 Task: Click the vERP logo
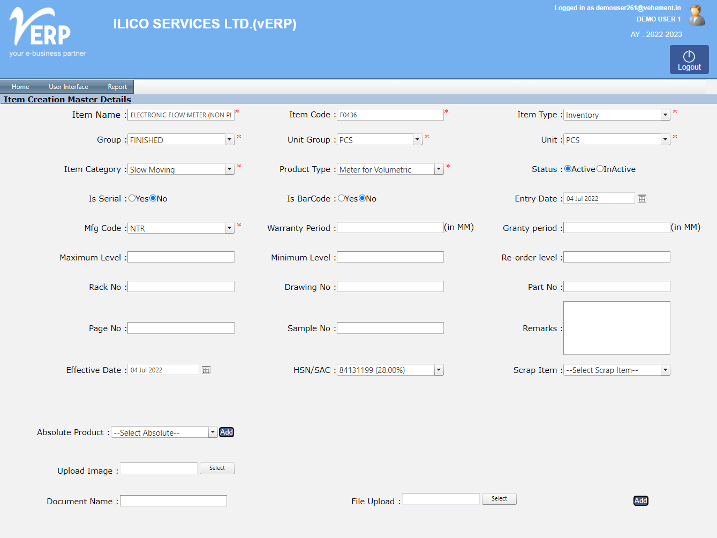(x=48, y=32)
